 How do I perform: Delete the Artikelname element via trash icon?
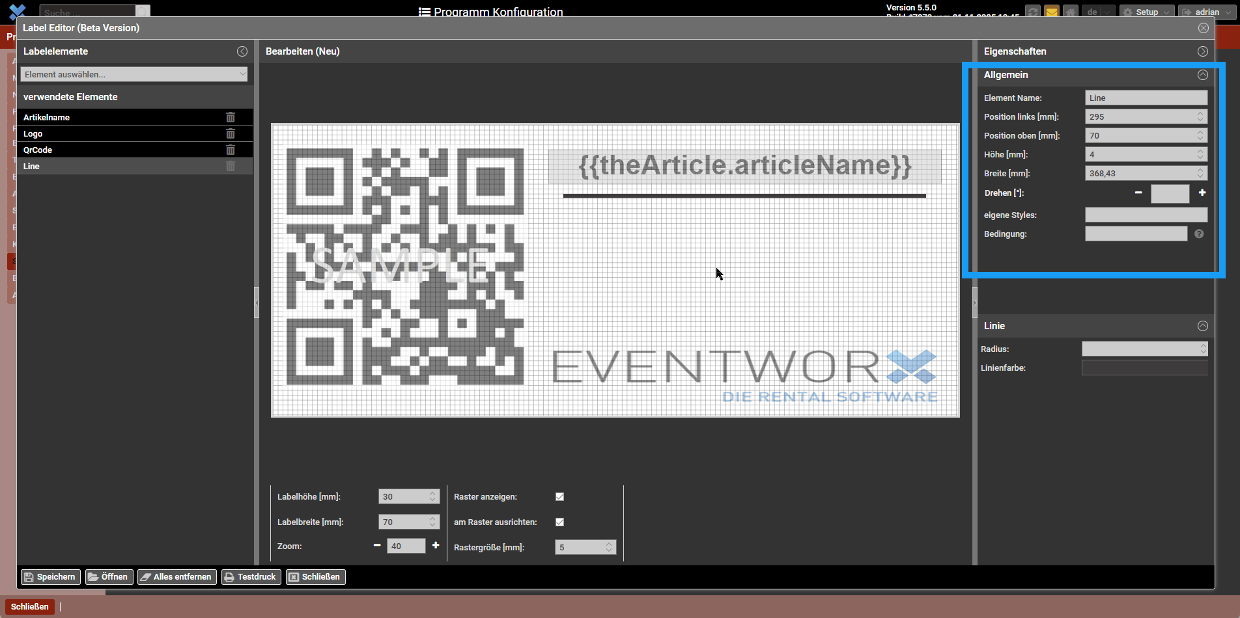231,117
